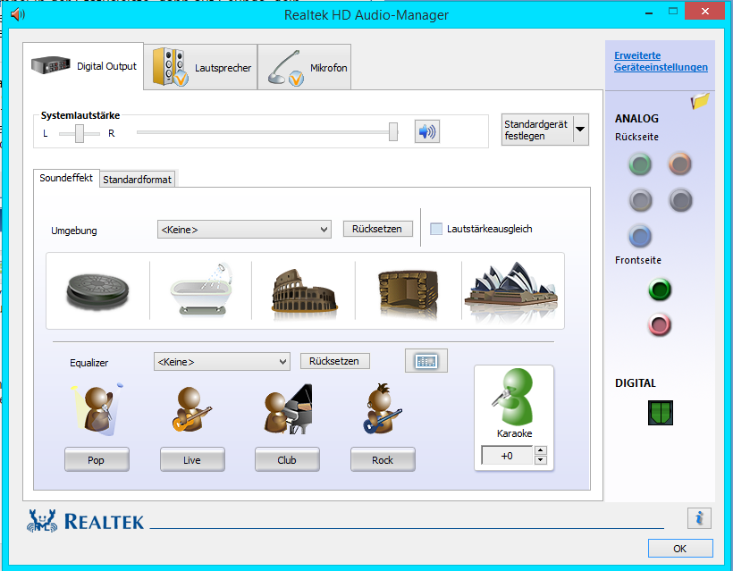This screenshot has width=733, height=571.
Task: Reset the Umgebung setting with Rücksetzen
Action: pos(377,229)
